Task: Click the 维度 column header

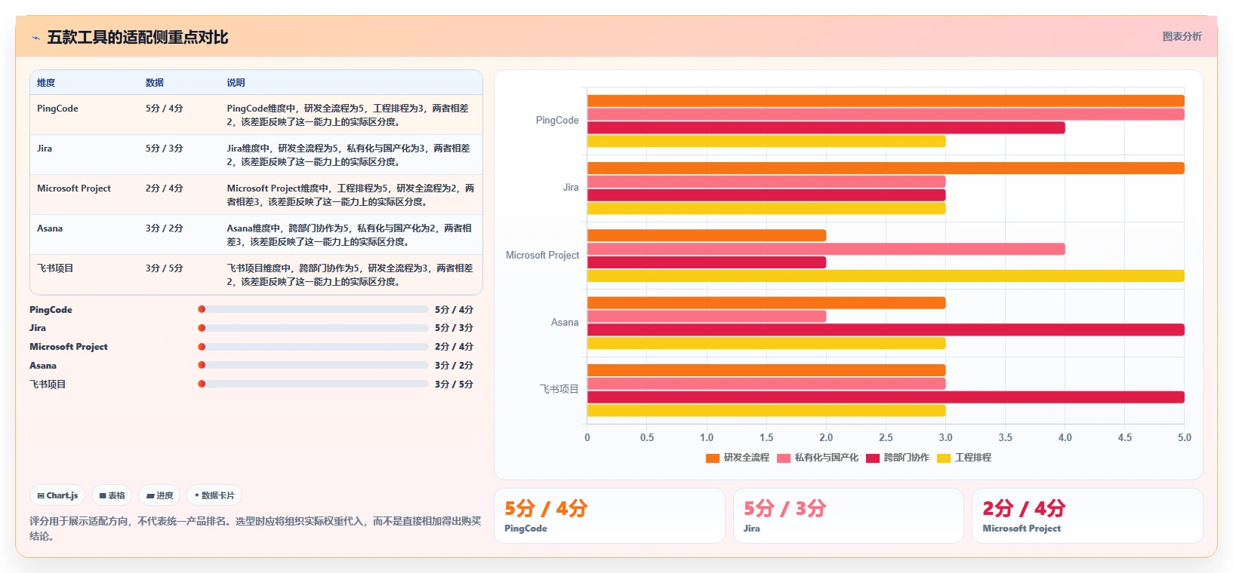Action: [x=46, y=83]
